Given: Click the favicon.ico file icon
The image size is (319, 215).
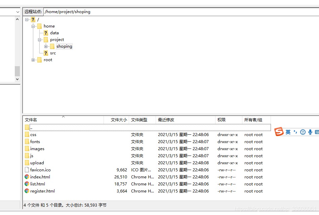Looking at the screenshot, I should point(27,170).
